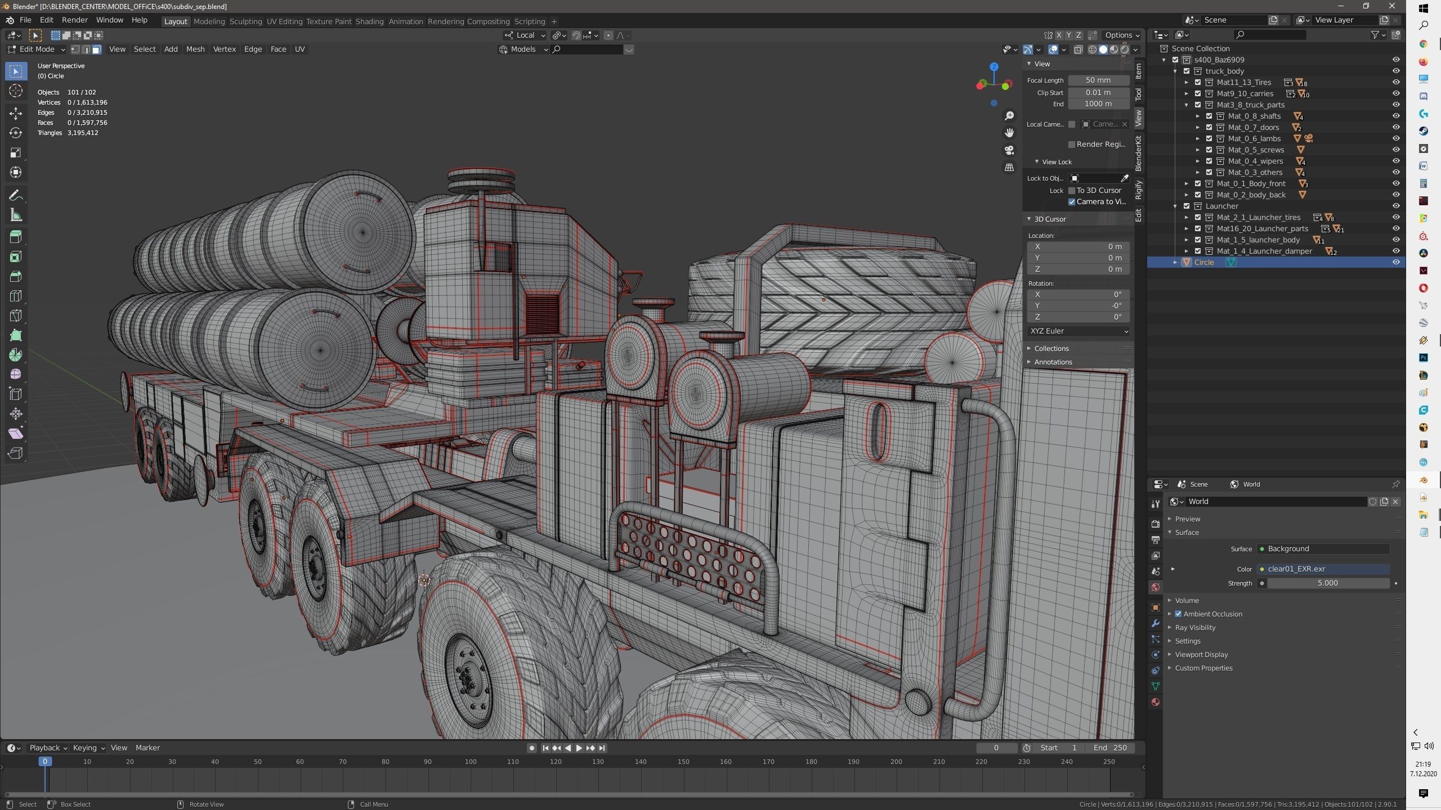Click the pan hand viewport gizmo
This screenshot has height=810, width=1441.
[1009, 133]
